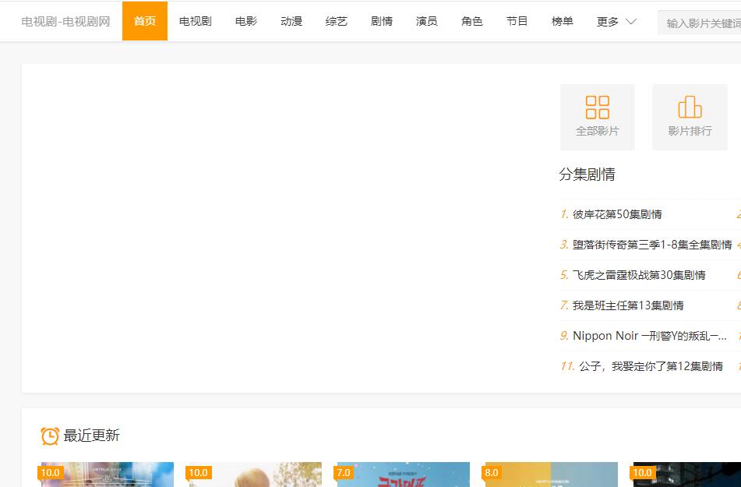The height and width of the screenshot is (487, 741).
Task: Click the 全部影片 grid icon
Action: point(597,108)
